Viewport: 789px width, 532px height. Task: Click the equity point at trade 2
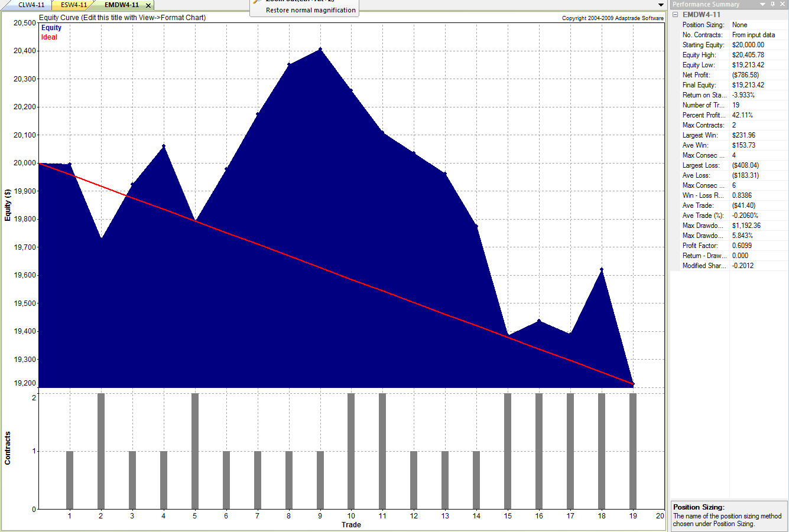(x=101, y=239)
